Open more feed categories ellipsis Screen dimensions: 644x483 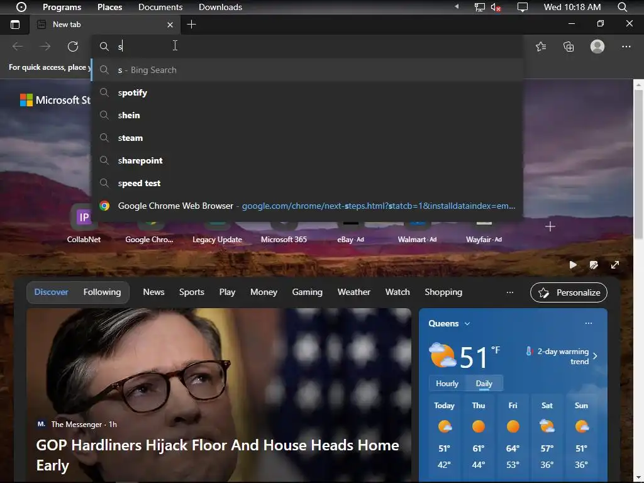509,292
